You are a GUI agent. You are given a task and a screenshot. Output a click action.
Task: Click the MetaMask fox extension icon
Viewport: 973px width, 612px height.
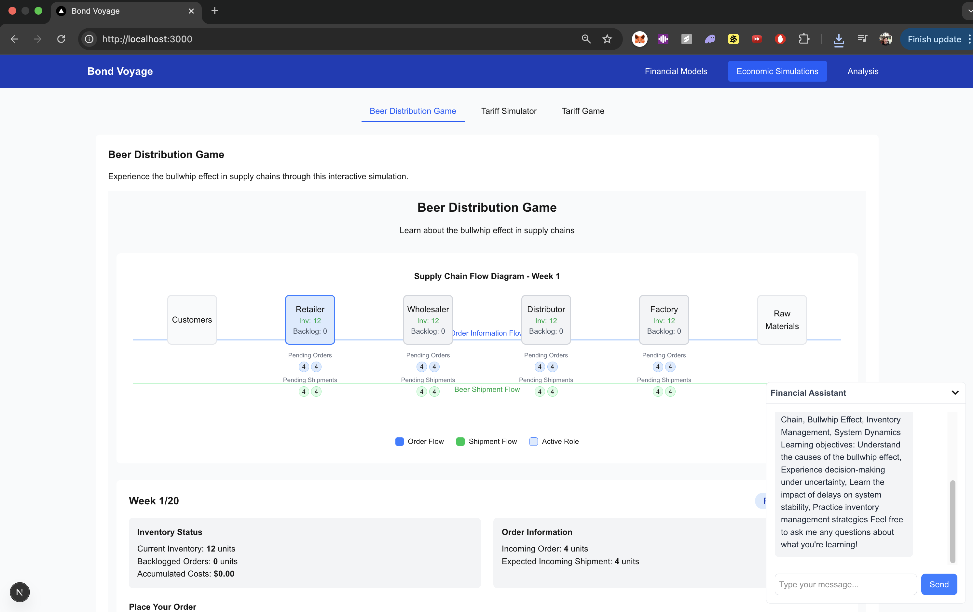click(x=639, y=39)
